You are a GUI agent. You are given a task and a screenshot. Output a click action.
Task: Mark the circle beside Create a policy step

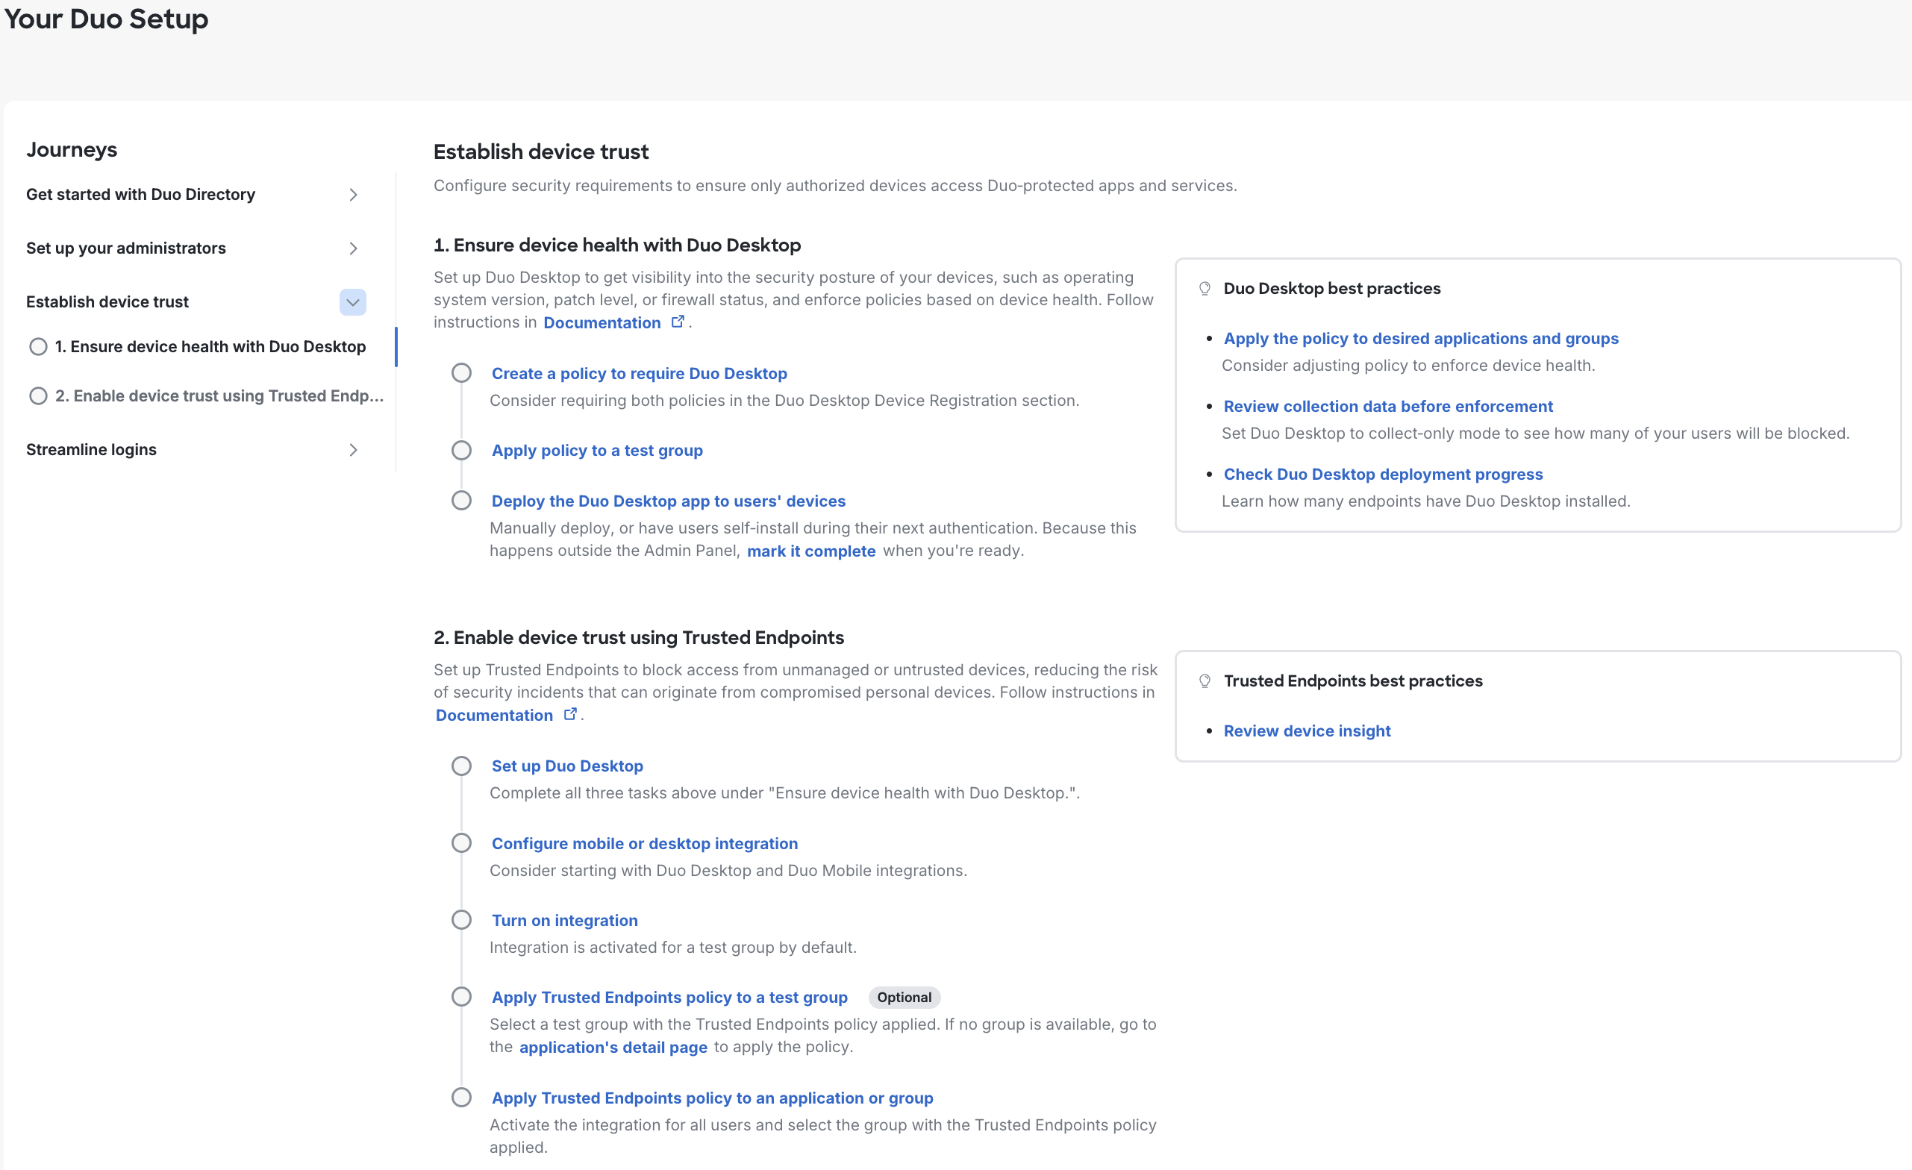[x=462, y=372]
